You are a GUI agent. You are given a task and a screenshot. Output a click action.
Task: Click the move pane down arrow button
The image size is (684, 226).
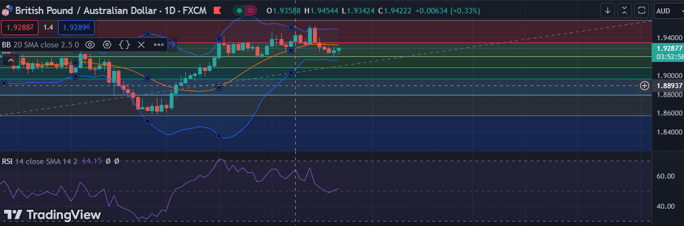pyautogui.click(x=608, y=11)
